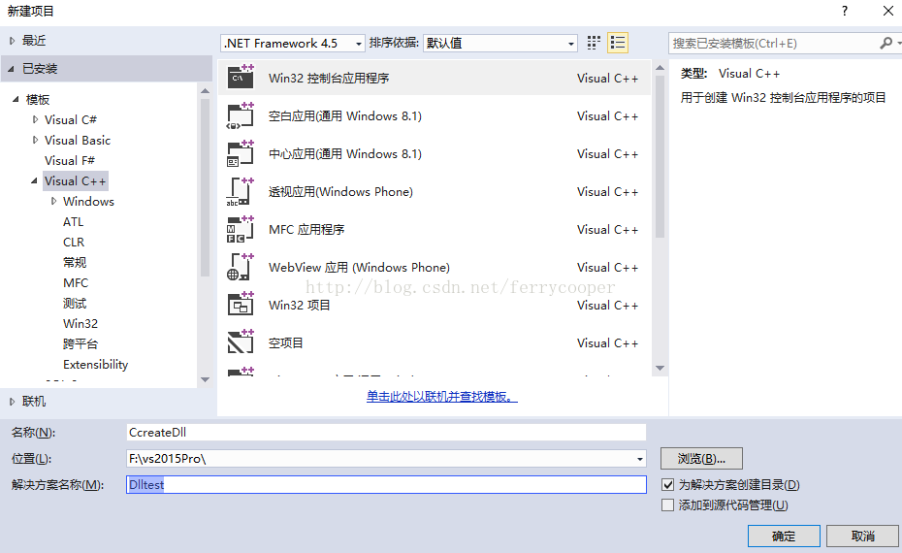902x553 pixels.
Task: Select ATL under Visual C++
Action: click(73, 221)
